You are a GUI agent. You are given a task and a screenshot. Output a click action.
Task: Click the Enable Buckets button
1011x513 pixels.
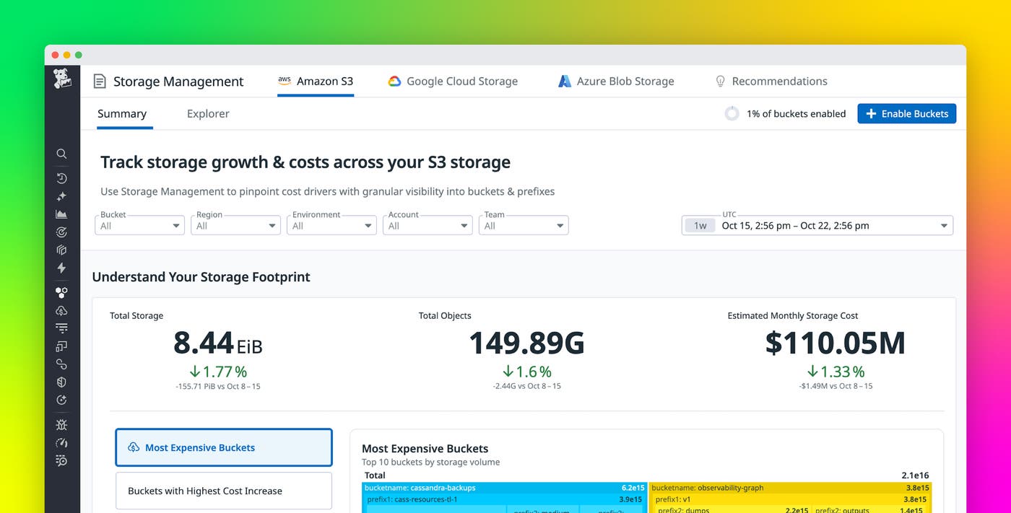click(x=906, y=113)
